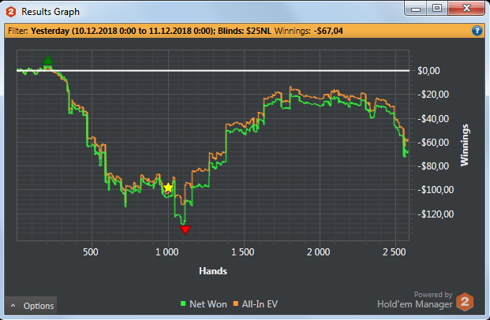Image resolution: width=490 pixels, height=320 pixels.
Task: Click the Hands axis title
Action: coord(213,271)
